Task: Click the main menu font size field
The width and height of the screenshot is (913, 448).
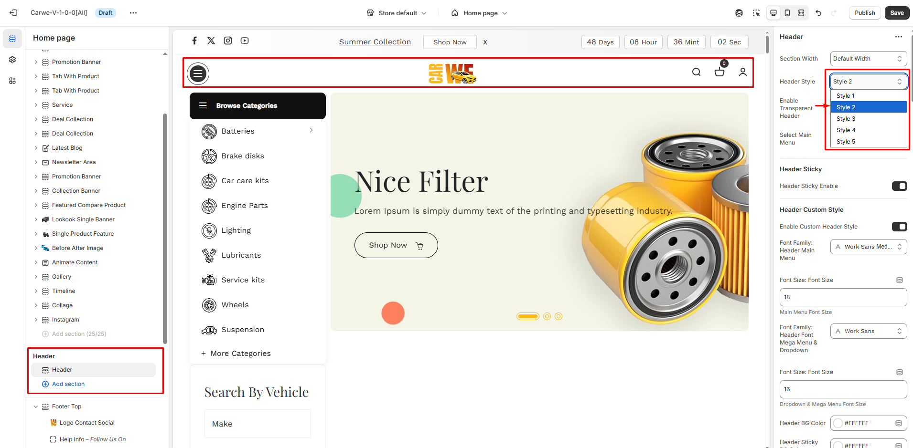Action: coord(843,297)
